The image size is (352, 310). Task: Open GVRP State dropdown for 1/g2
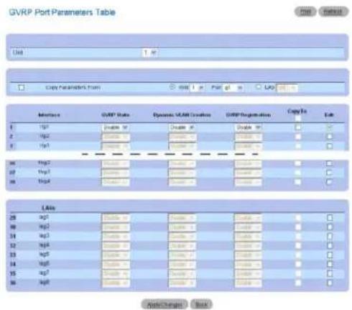116,137
